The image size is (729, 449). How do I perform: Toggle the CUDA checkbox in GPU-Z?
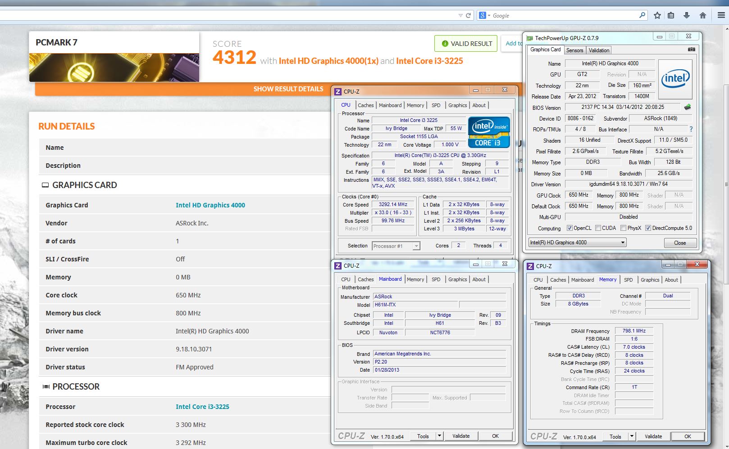tap(598, 228)
